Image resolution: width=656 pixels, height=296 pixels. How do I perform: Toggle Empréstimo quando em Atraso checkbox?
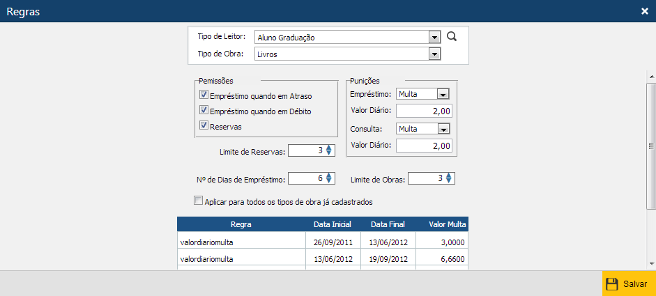tap(204, 95)
